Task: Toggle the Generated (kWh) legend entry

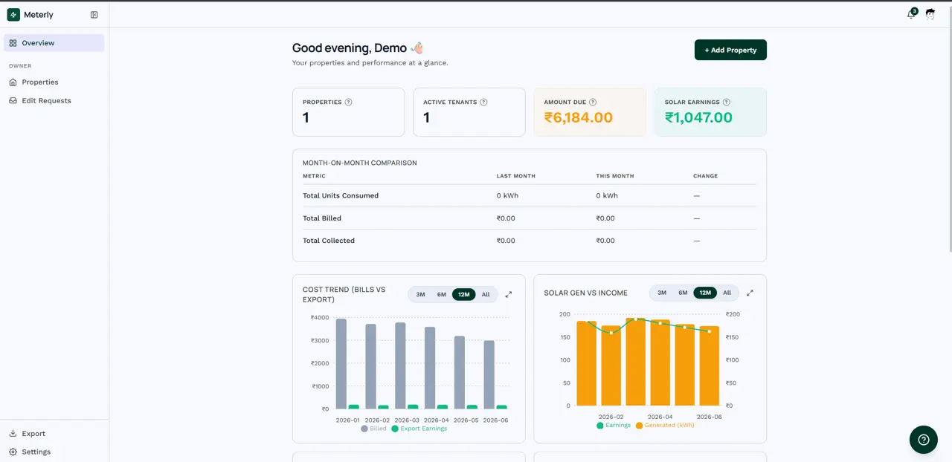Action: [665, 426]
